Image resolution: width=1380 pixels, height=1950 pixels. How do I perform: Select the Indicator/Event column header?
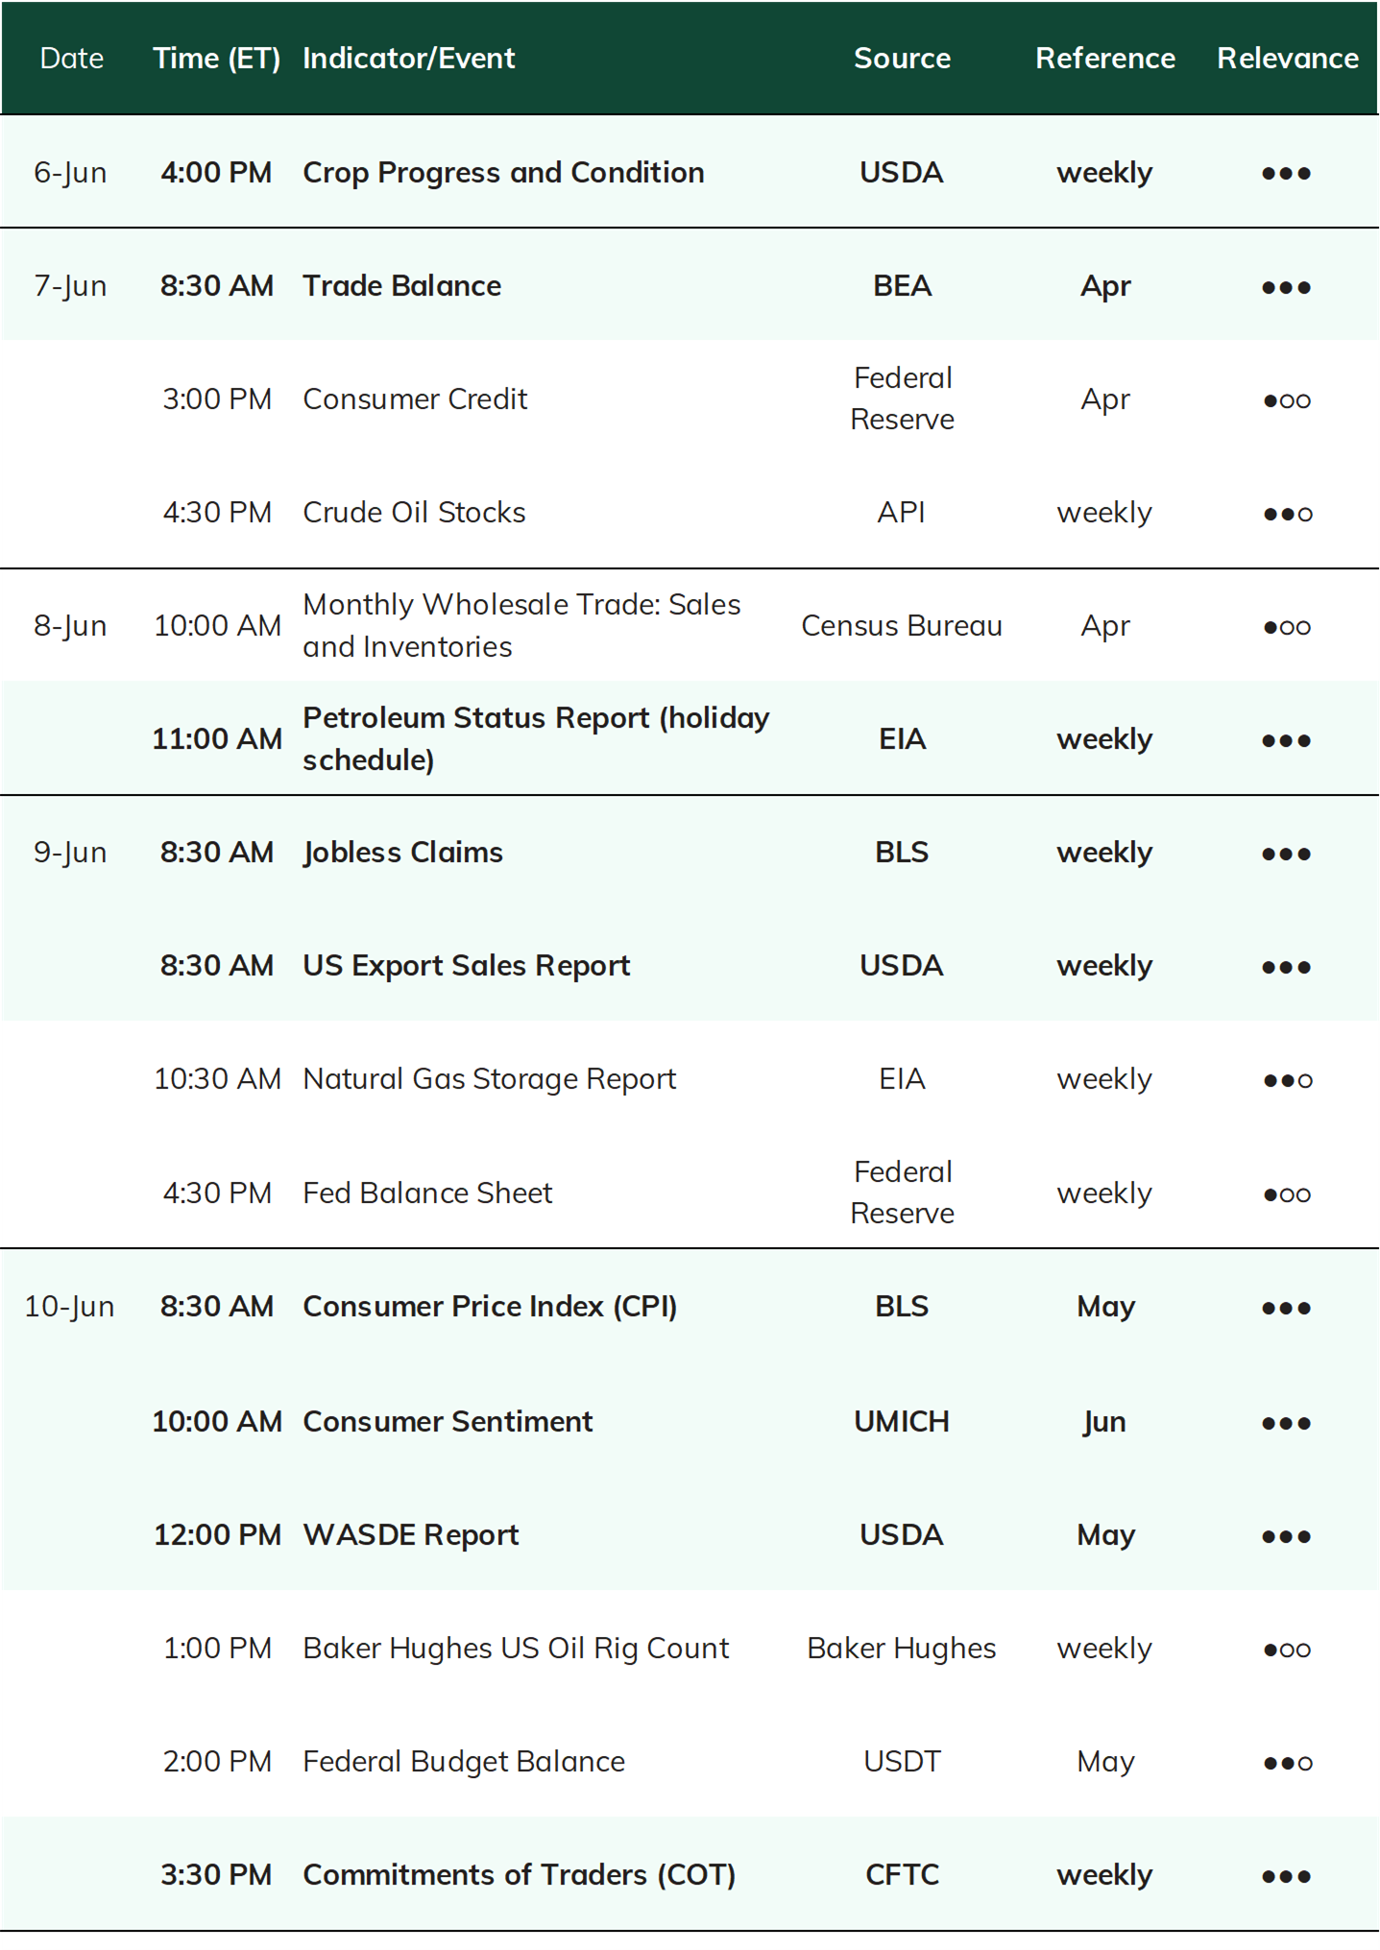click(x=409, y=59)
